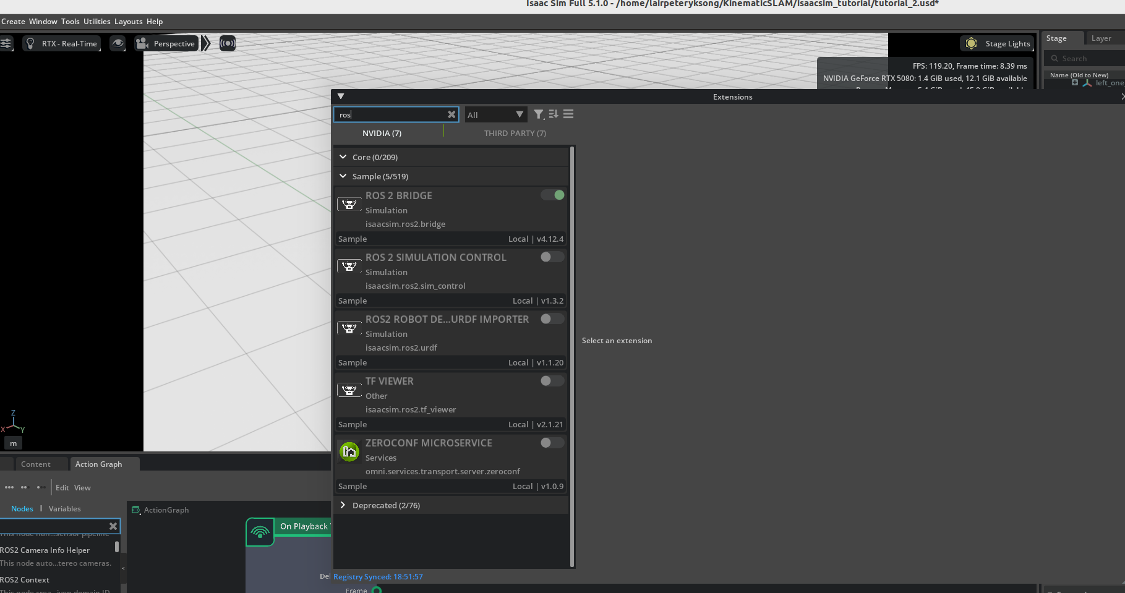Click the extensions sort order icon

click(x=554, y=114)
